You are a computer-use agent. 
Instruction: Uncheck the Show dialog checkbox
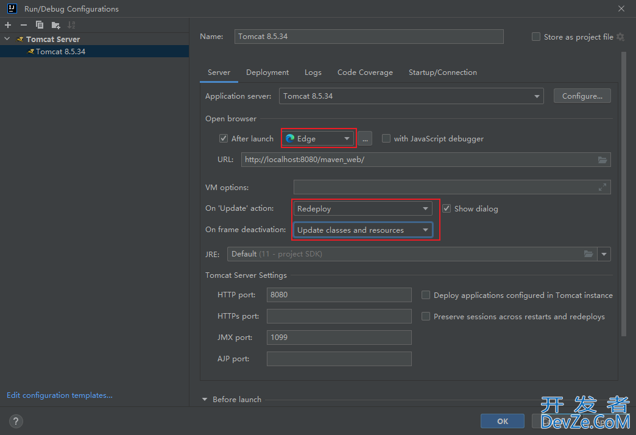[x=447, y=208]
